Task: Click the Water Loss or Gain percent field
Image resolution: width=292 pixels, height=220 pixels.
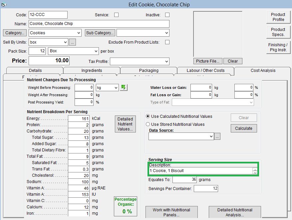Action: 244,88
